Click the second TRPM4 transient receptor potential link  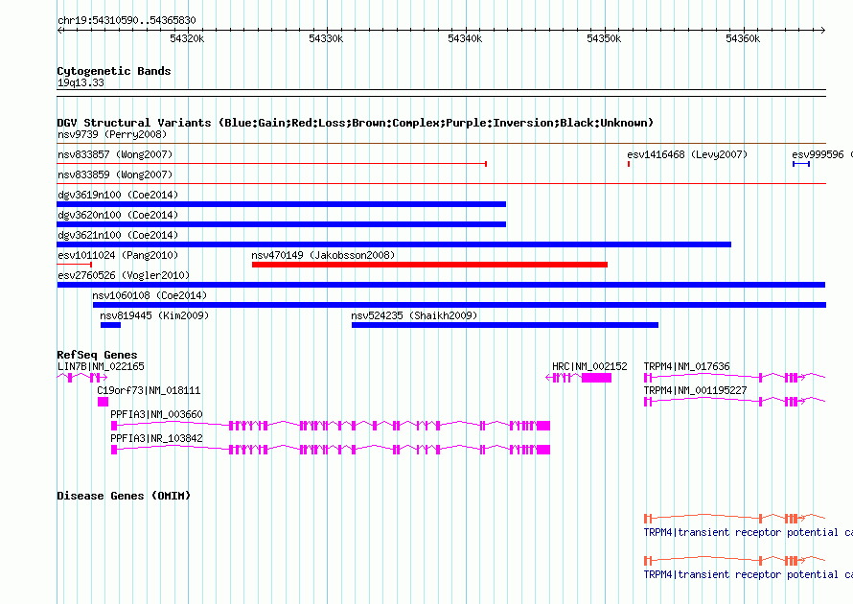(748, 575)
